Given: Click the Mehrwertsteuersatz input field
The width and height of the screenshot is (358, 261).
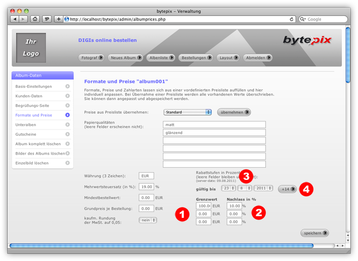Looking at the screenshot, I should [x=146, y=187].
